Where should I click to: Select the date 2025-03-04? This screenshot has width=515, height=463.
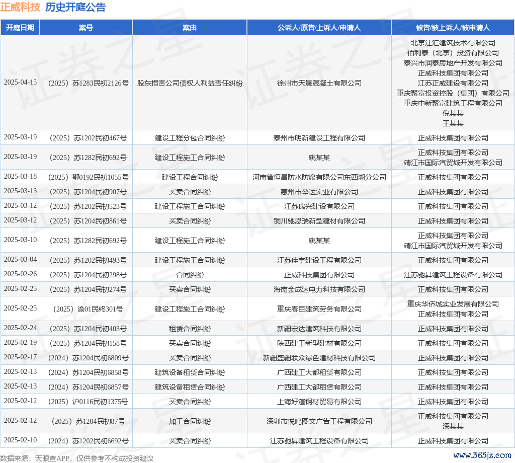(x=20, y=259)
